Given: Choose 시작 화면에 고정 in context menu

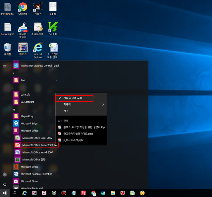Looking at the screenshot, I should pos(81,98).
